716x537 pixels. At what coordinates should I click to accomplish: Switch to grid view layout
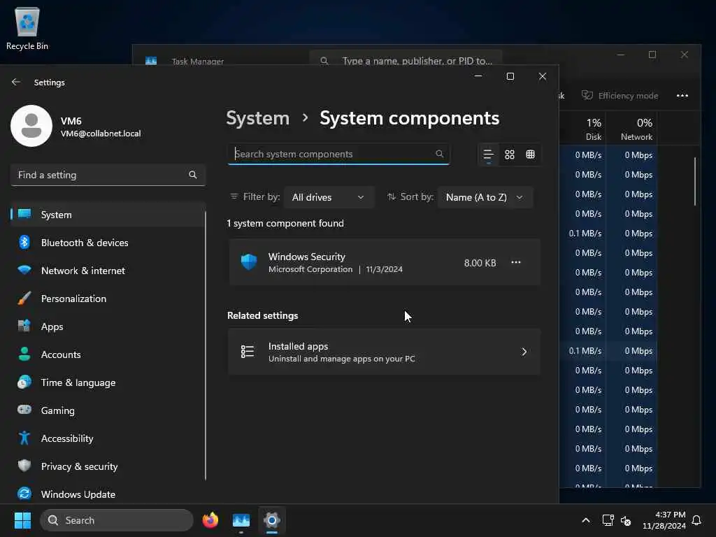click(510, 155)
